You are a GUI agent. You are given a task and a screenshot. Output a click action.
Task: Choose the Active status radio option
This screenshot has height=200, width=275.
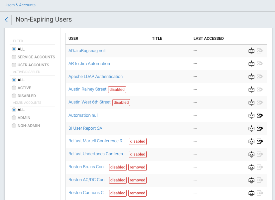click(14, 88)
